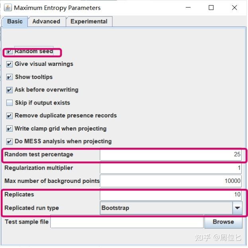The image size is (248, 248).
Task: Disable Give visual warnings option
Action: [10, 64]
